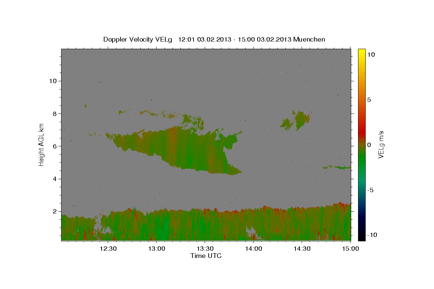Viewport: 434px width, 289px height.
Task: Click the colorbar value label 10
Action: click(371, 55)
